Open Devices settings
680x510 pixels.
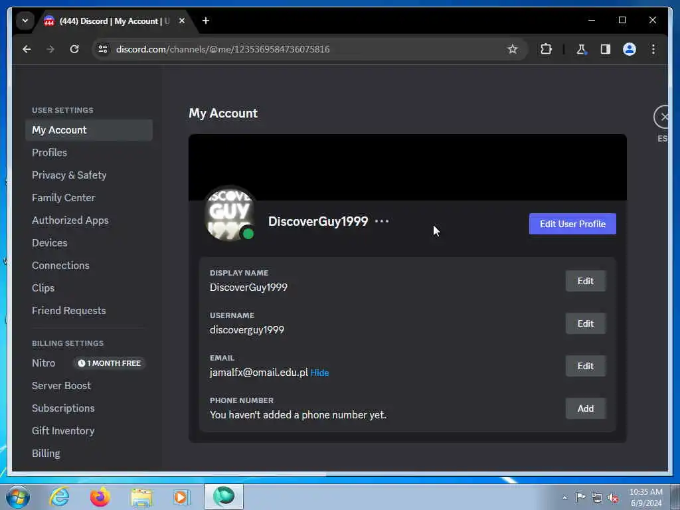pos(49,243)
